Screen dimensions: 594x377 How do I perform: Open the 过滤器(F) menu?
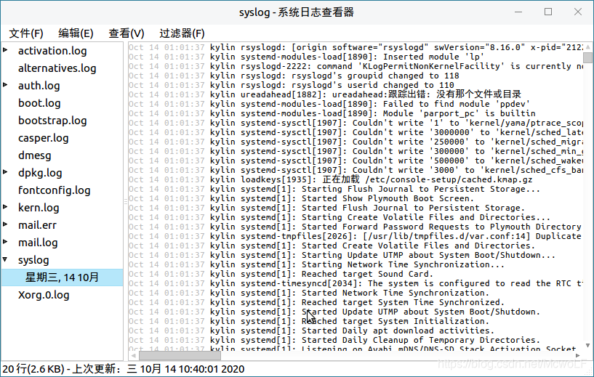pyautogui.click(x=182, y=33)
